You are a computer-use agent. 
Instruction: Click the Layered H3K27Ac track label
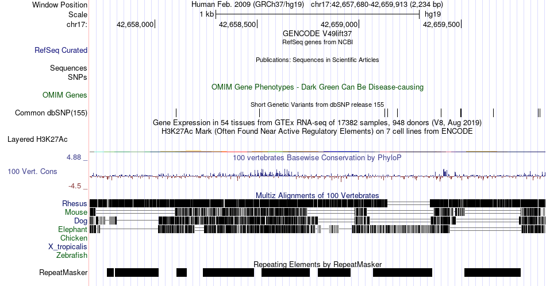(x=37, y=139)
